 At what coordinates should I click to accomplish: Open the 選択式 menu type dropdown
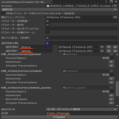59,9
